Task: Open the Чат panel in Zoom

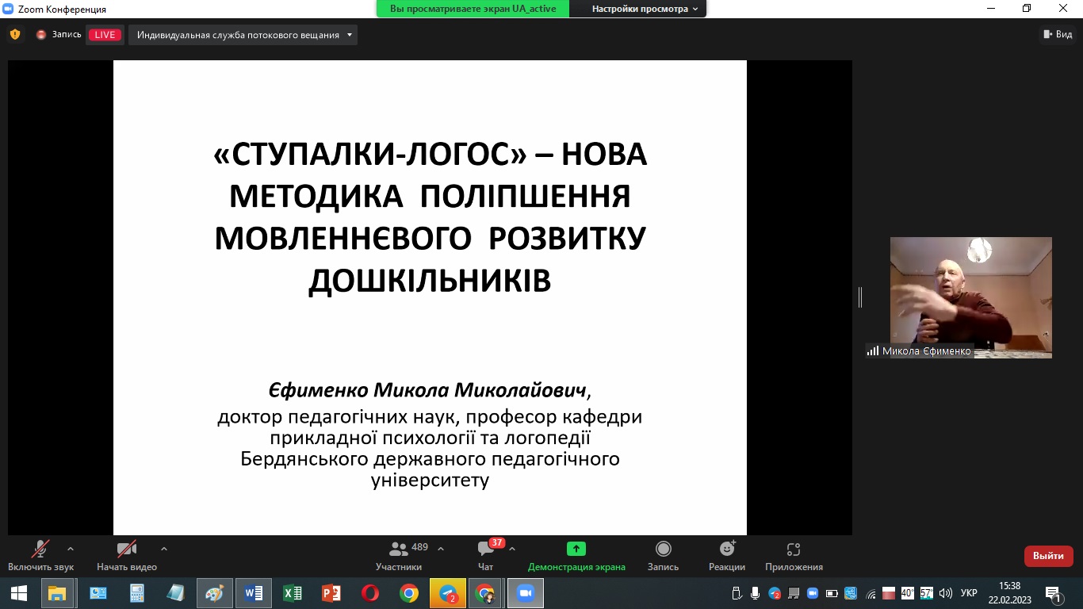Action: pyautogui.click(x=484, y=555)
